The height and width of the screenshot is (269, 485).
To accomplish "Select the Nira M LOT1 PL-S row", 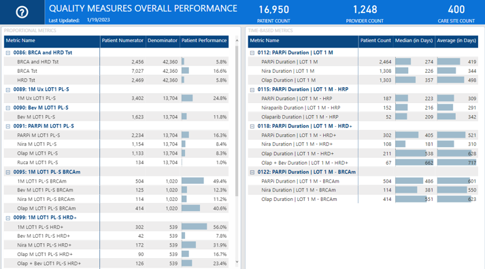I will point(116,144).
